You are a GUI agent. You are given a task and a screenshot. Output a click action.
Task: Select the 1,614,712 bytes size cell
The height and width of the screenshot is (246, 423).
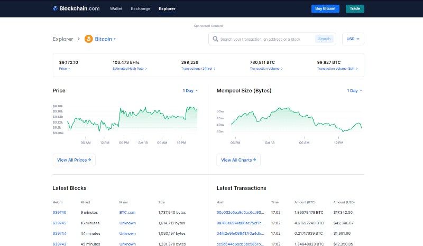171,223
